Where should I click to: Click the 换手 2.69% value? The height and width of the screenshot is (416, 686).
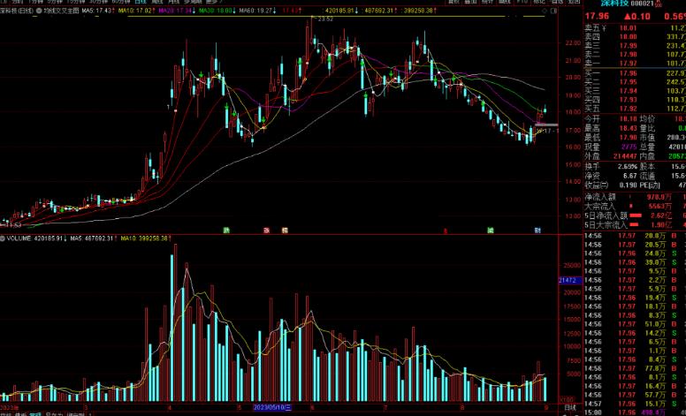628,166
